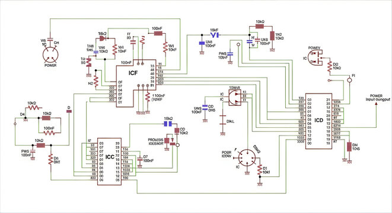This screenshot has width=392, height=213.
Task: Select the POBR IOORV circular connector
Action: pos(247,158)
